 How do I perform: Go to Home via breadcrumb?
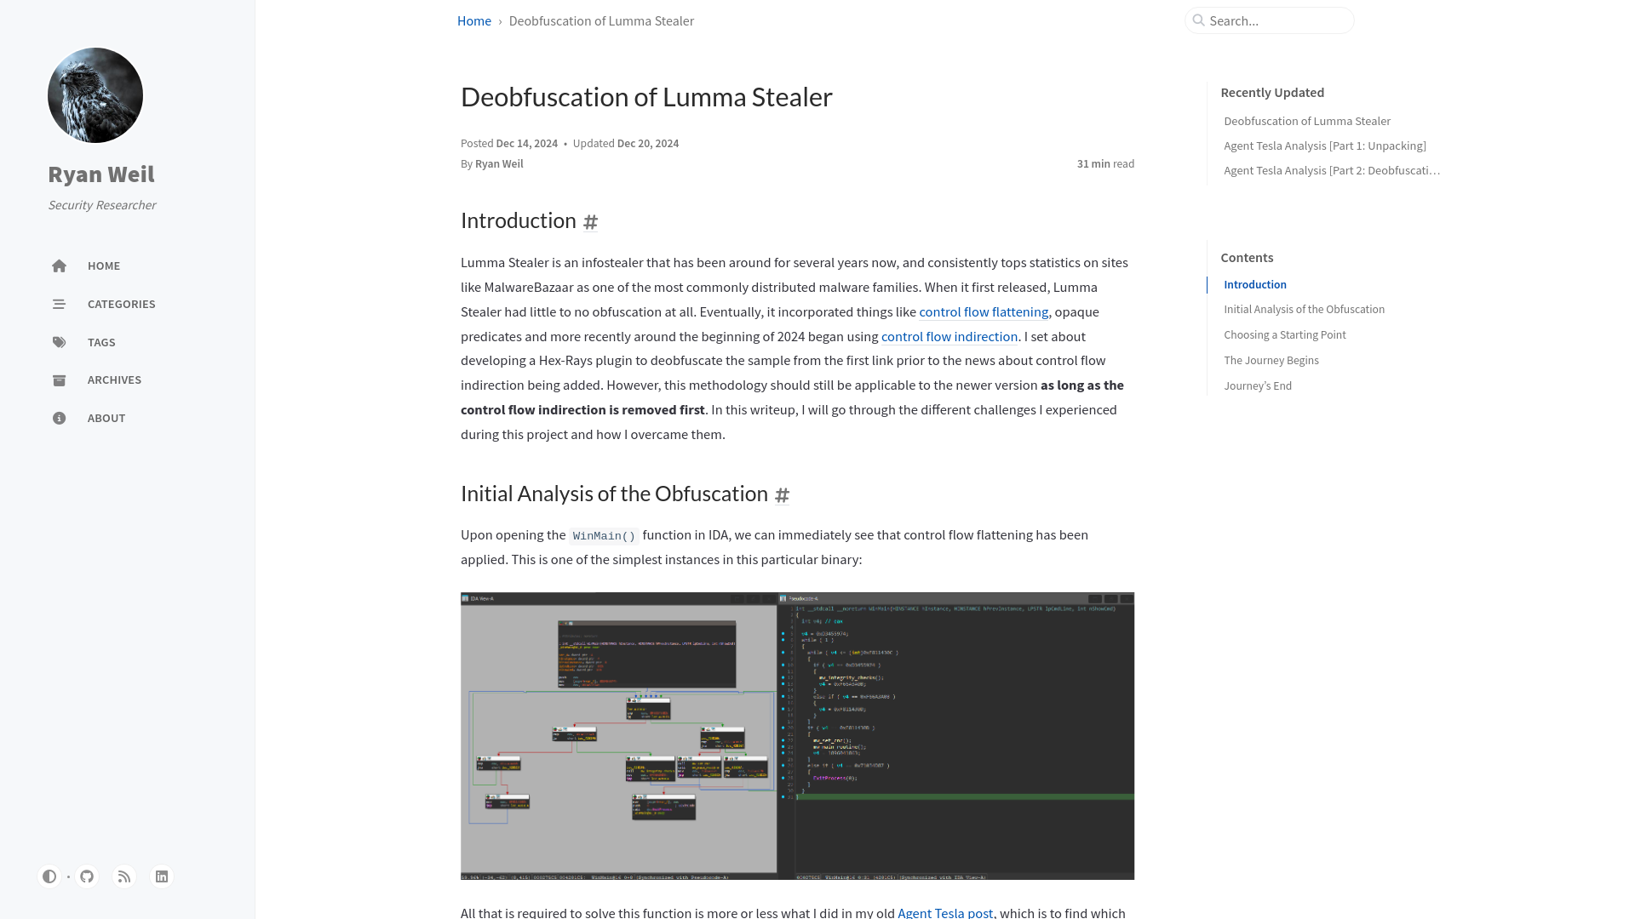click(474, 20)
